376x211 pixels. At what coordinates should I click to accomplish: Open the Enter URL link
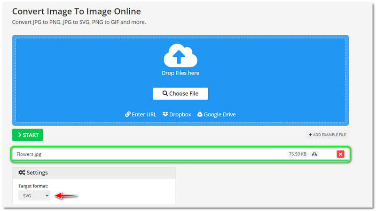pos(144,114)
